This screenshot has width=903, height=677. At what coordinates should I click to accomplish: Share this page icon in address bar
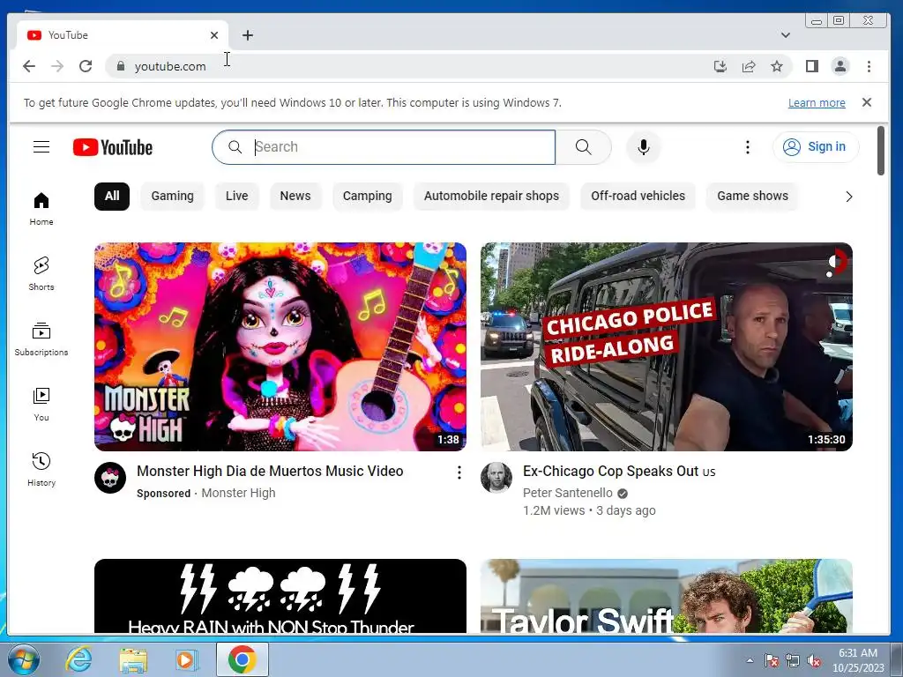(749, 66)
